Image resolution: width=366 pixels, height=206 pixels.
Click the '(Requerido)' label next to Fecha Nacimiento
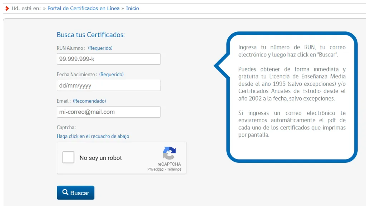(x=112, y=74)
